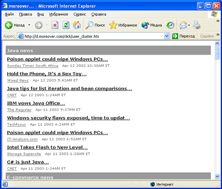222x189 pixels.
Task: Expand the toolbar overflow chevron
Action: click(x=218, y=21)
